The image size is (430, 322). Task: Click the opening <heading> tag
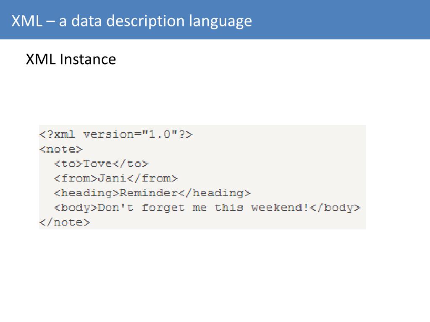click(87, 193)
